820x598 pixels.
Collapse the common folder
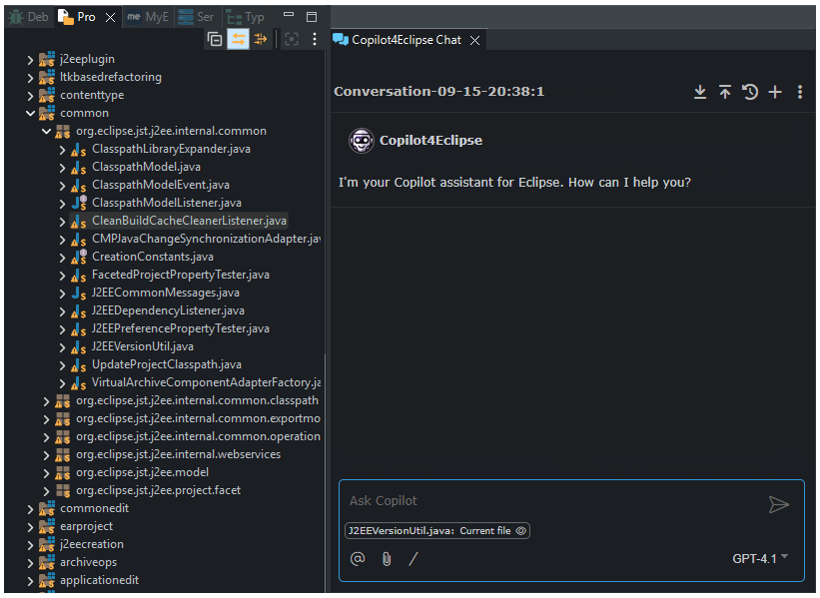pos(30,114)
